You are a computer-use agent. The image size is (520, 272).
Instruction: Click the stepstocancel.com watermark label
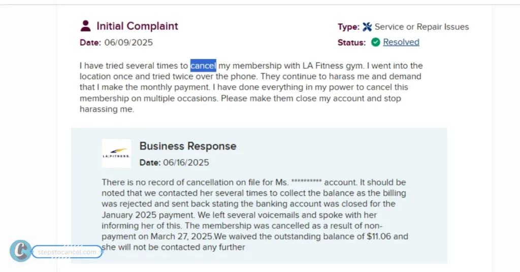[x=67, y=252]
